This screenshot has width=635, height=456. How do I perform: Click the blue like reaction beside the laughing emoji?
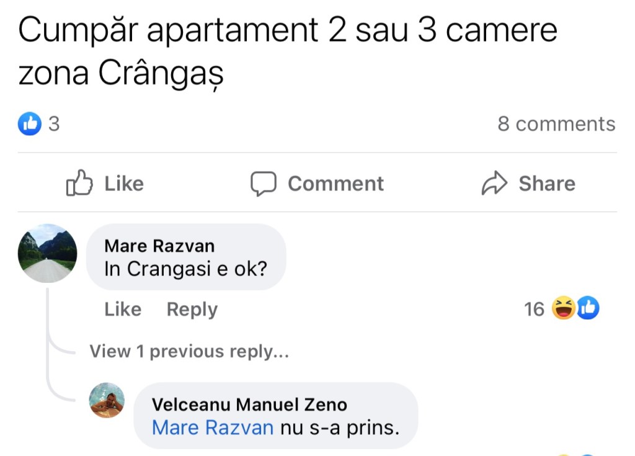(588, 308)
